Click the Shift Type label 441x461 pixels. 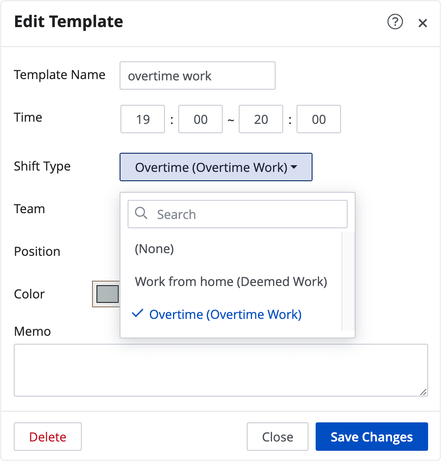(x=42, y=167)
